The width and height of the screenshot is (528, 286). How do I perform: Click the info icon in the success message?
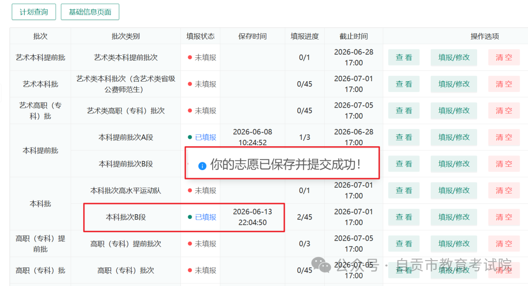(x=202, y=166)
